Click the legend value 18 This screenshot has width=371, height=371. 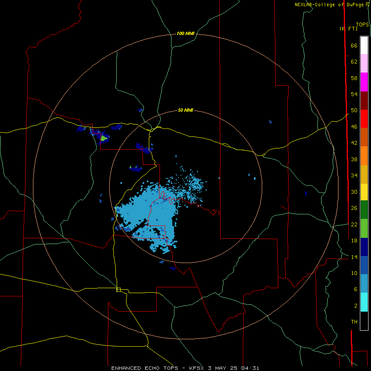point(354,241)
